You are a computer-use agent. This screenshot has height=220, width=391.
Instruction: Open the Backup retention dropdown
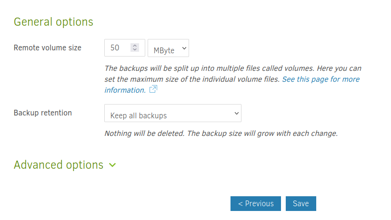pyautogui.click(x=172, y=114)
